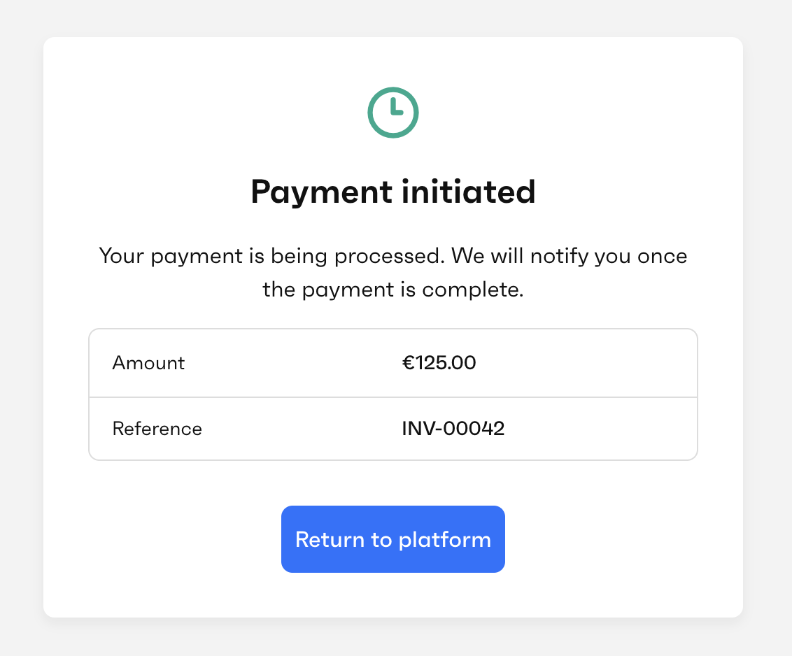The width and height of the screenshot is (792, 656).
Task: Click the divider between Amount and Reference rows
Action: click(x=393, y=397)
